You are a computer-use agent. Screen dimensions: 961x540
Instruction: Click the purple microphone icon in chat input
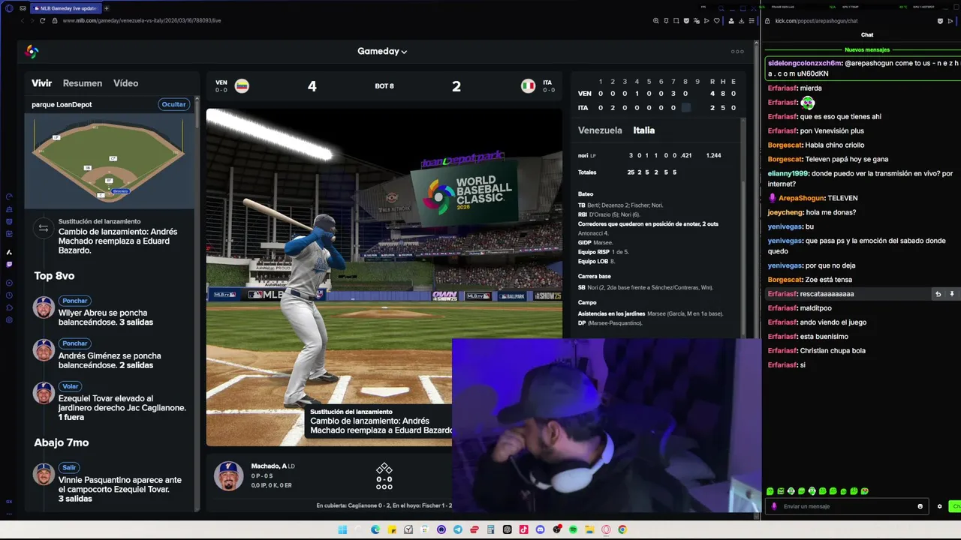[x=774, y=506]
